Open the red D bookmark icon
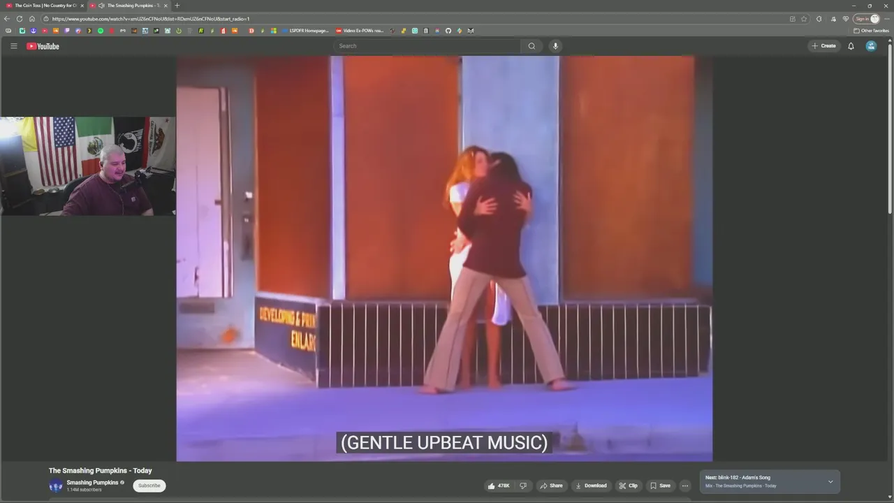Viewport: 894px width, 503px height. (251, 31)
